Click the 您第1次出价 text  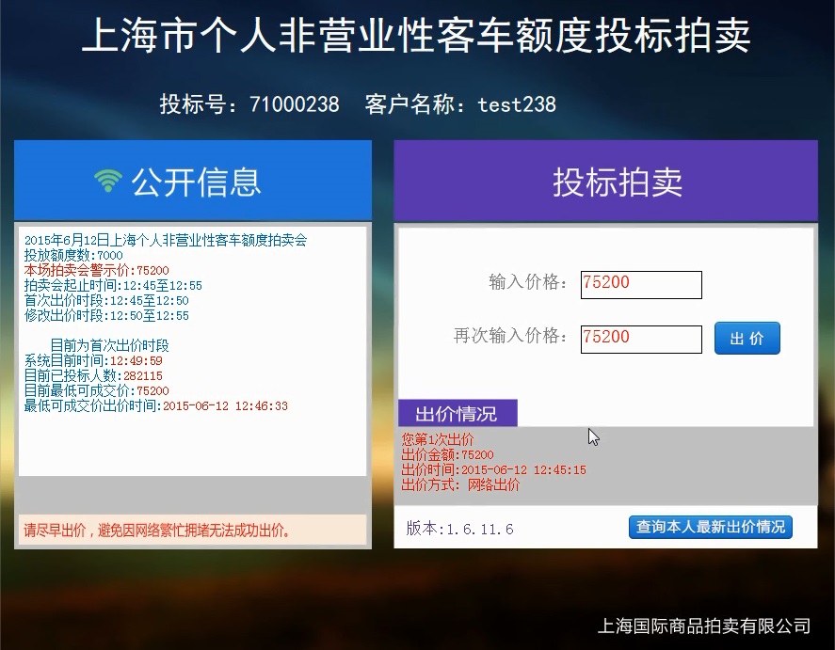[437, 439]
